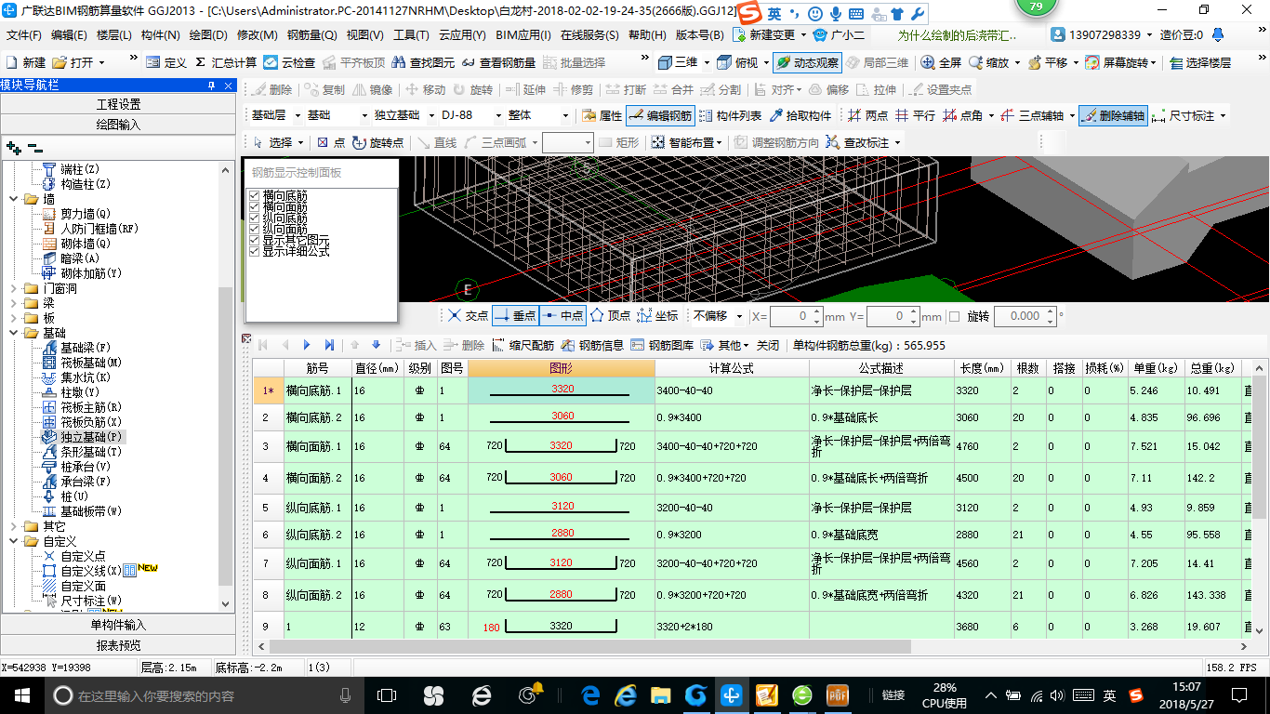Click 关闭 in rebar table toolbar
1270x714 pixels.
[768, 345]
